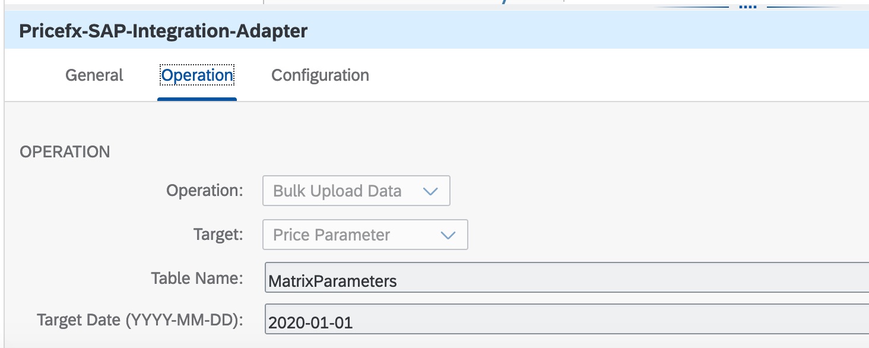Click the 'Table Name:' field label
869x348 pixels.
click(197, 279)
